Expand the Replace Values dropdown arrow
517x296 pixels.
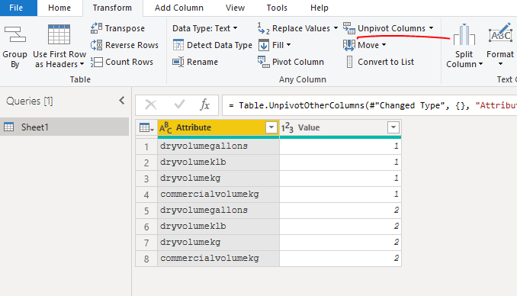336,28
